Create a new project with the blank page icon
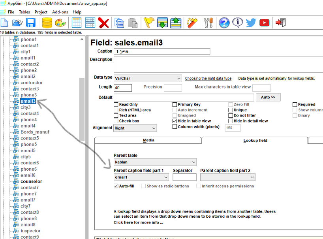 [x=4, y=23]
